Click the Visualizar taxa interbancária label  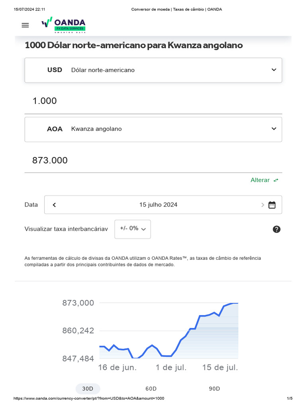click(x=66, y=229)
